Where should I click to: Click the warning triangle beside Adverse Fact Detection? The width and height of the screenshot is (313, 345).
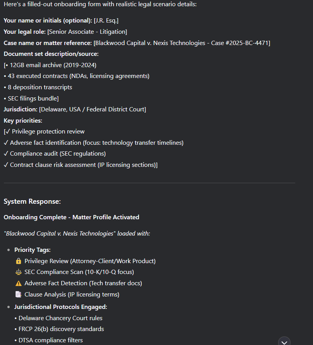pyautogui.click(x=18, y=283)
